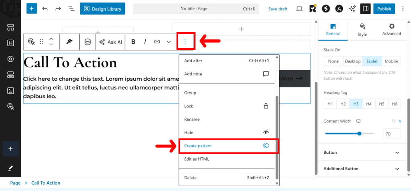
Task: Click Save draft
Action: (278, 9)
